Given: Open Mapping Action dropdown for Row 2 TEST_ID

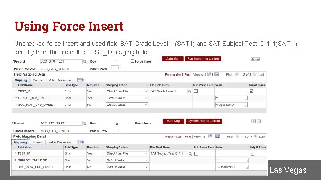Looking at the screenshot, I should [127, 153].
